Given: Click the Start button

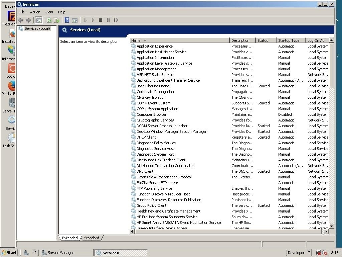Looking at the screenshot, I should tap(9, 252).
